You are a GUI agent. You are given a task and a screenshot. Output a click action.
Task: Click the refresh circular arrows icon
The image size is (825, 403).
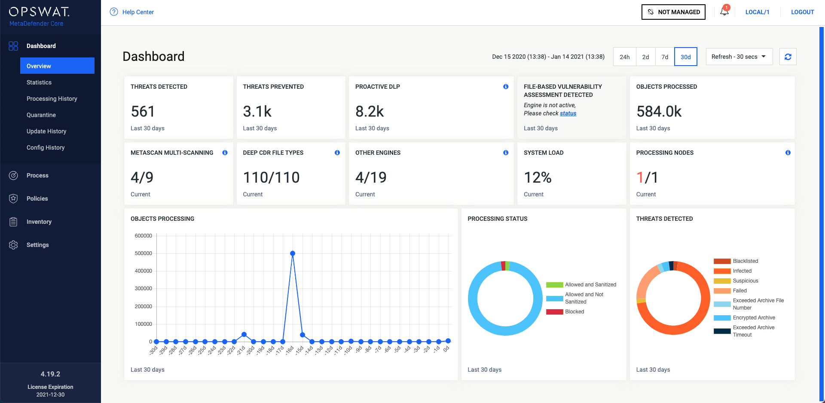click(788, 56)
